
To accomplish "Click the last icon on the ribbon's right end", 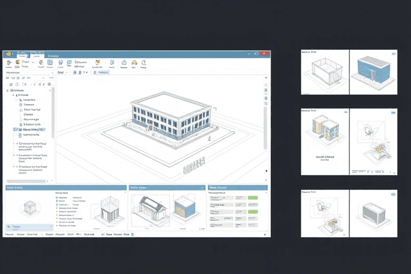I will point(143,63).
